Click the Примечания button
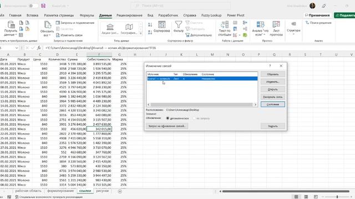Viewport: 355px width, 199px height. (x=317, y=15)
